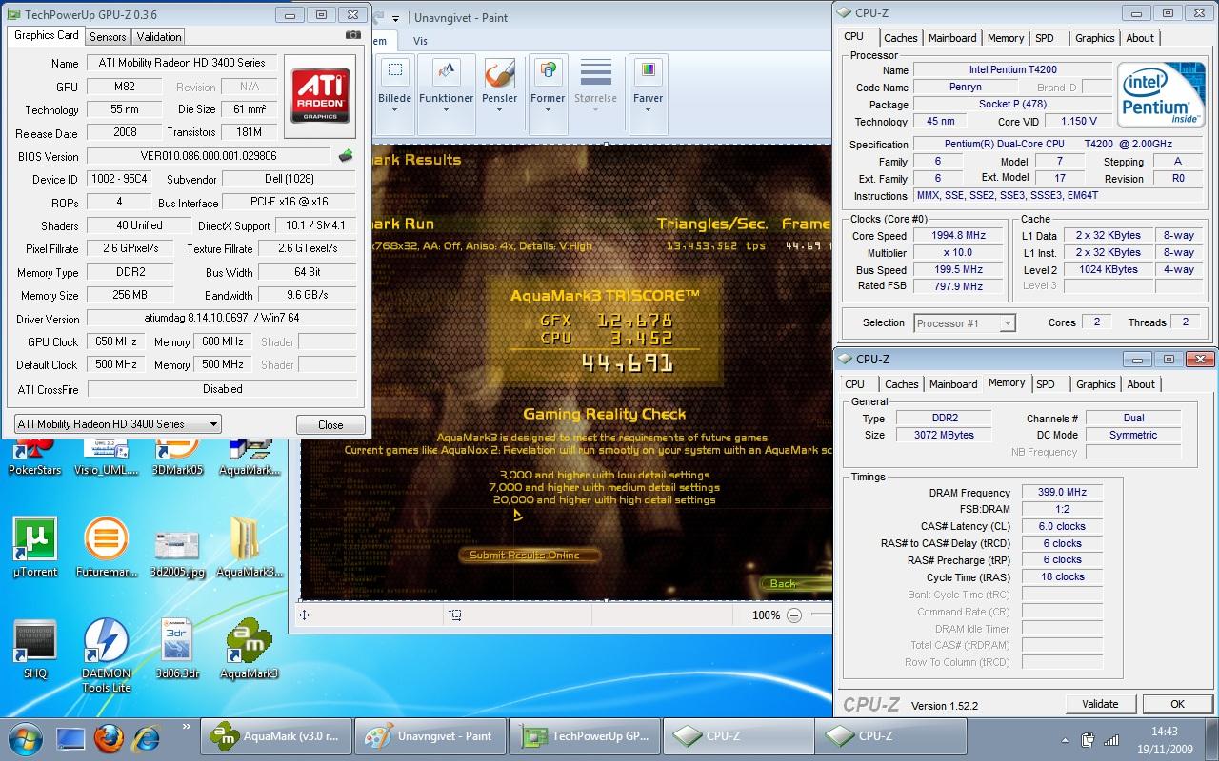Select the 3d06.3dr desktop file
Image resolution: width=1219 pixels, height=761 pixels.
177,649
